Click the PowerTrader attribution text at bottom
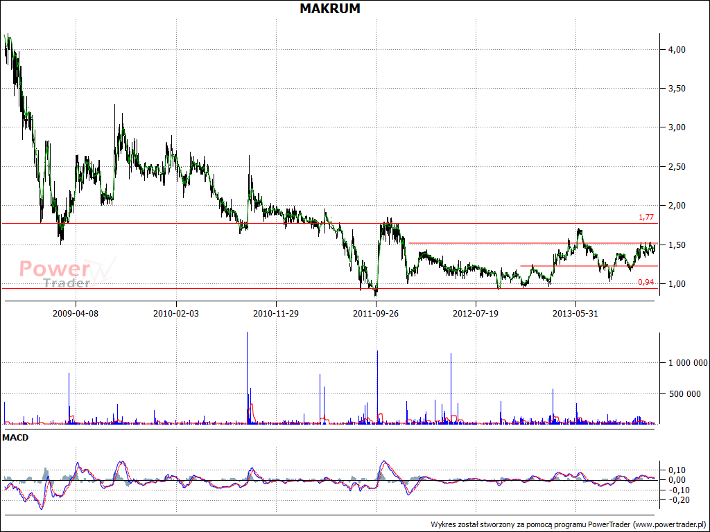 click(569, 525)
